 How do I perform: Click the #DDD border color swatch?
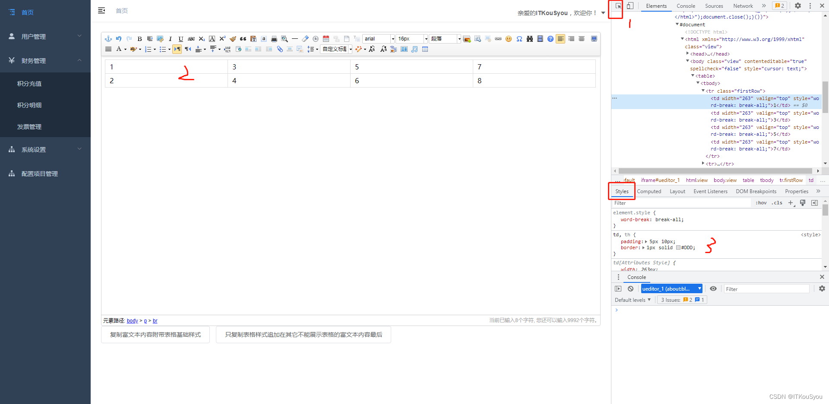click(678, 247)
